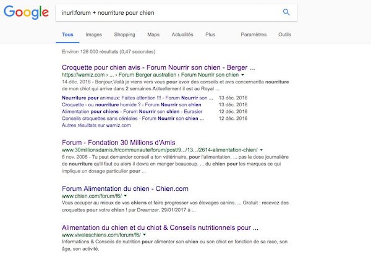Switch to the Shopping tab
The image size is (371, 257).
point(124,35)
